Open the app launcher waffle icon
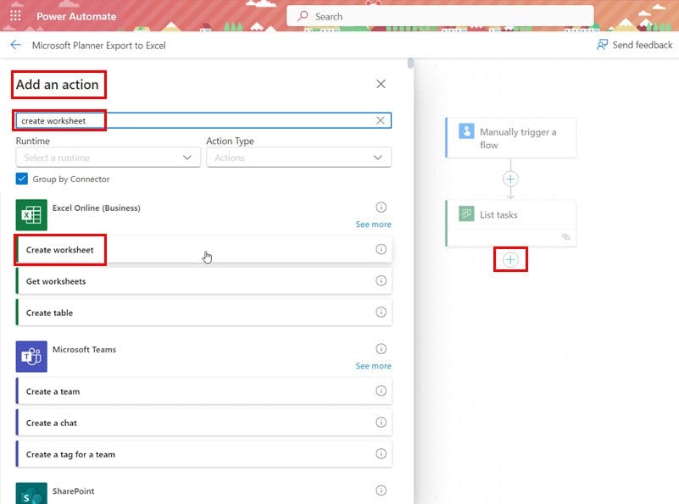 [15, 16]
